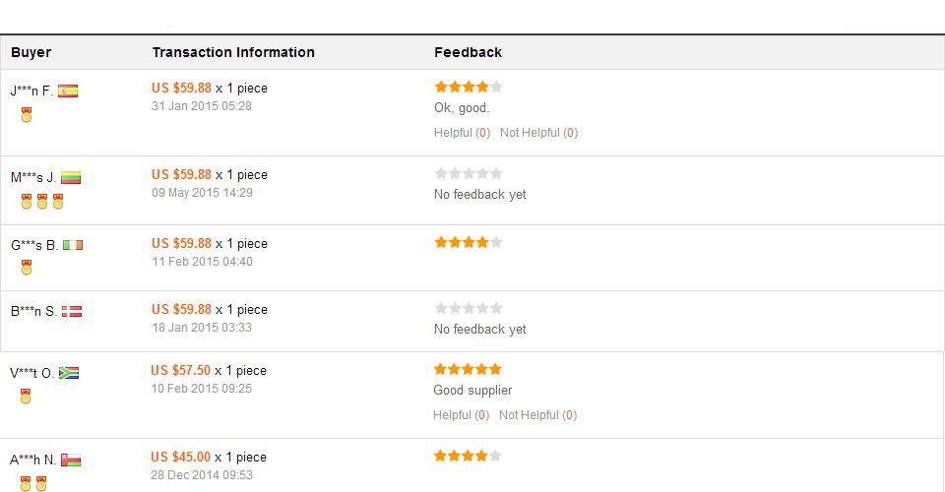The image size is (945, 492).
Task: Click the South Africa flag beside V***t O.
Action: tap(69, 373)
